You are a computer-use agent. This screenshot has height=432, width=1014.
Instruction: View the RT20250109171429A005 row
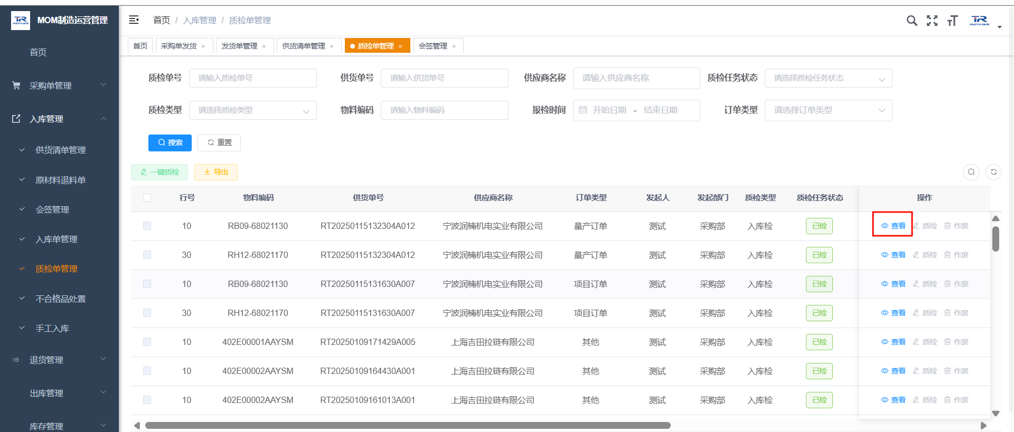tap(893, 342)
